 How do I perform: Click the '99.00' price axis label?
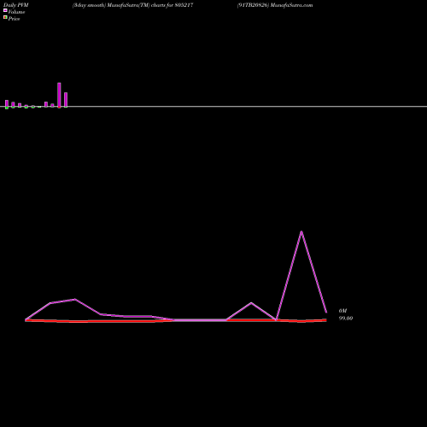(346, 319)
